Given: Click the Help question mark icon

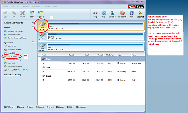Looking at the screenshot, I should coord(104,13).
